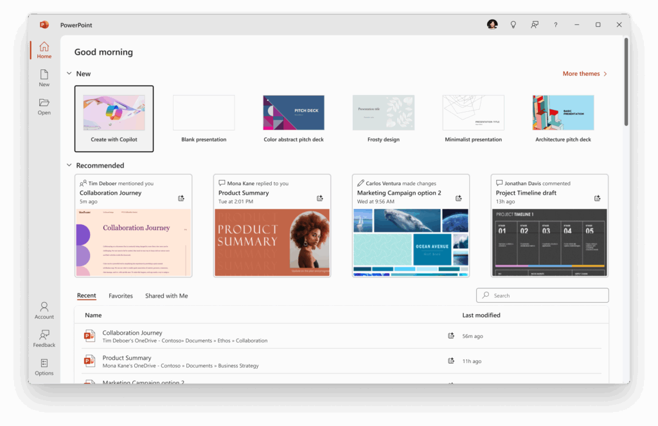The height and width of the screenshot is (426, 658).
Task: Open Product Summary from the recent list
Action: point(342,361)
